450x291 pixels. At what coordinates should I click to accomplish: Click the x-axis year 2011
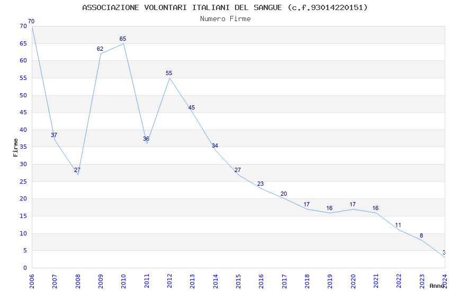click(x=147, y=281)
